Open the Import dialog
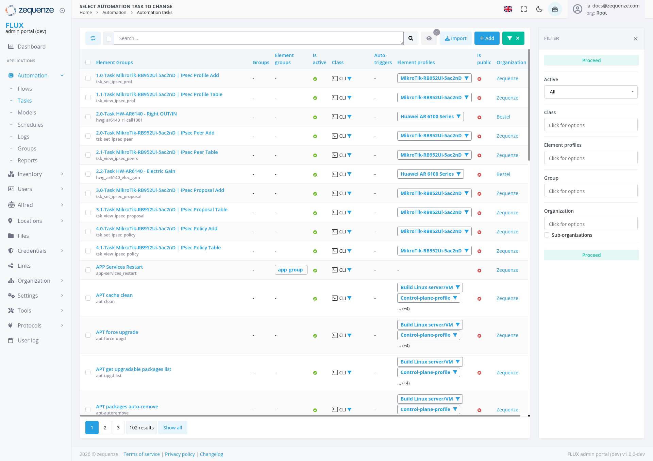This screenshot has height=461, width=653. (x=456, y=38)
